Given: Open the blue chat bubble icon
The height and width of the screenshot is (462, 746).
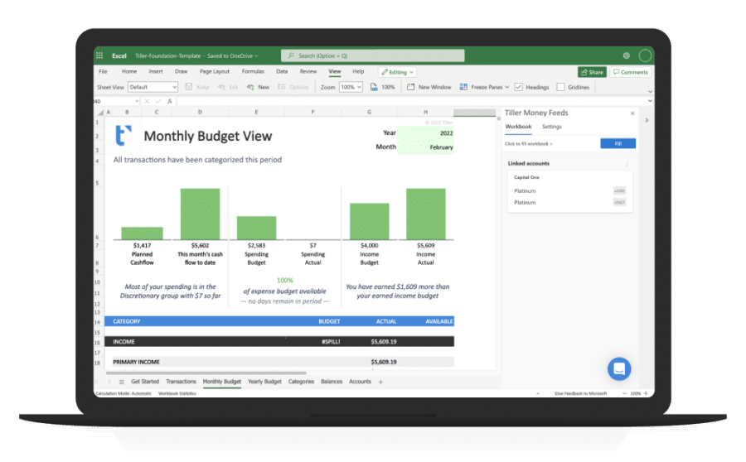Looking at the screenshot, I should [x=619, y=368].
